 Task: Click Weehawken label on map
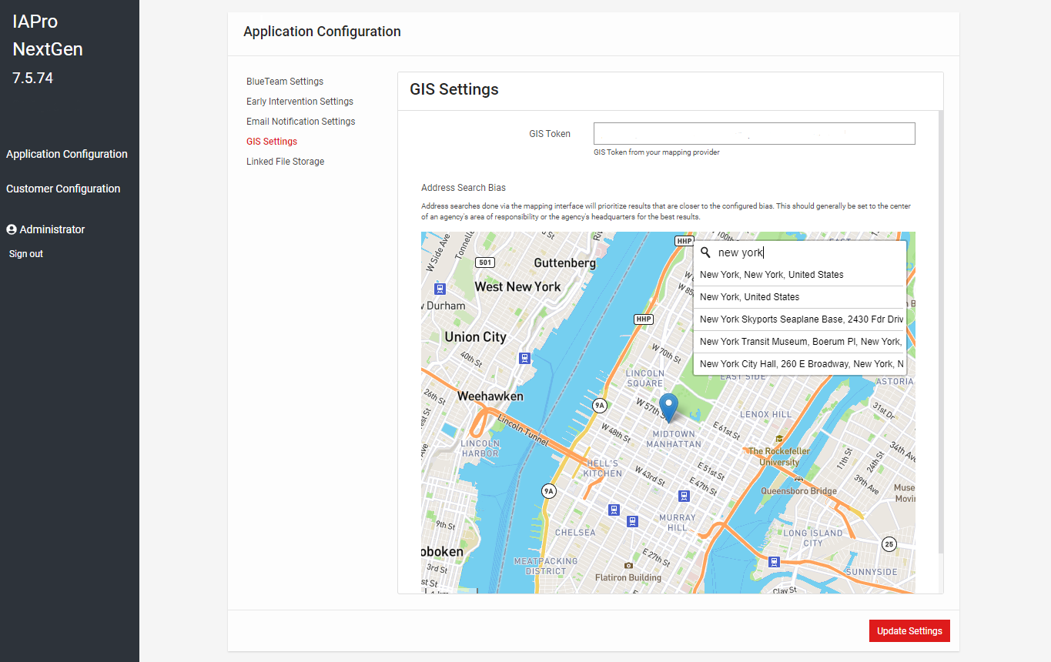tap(490, 396)
